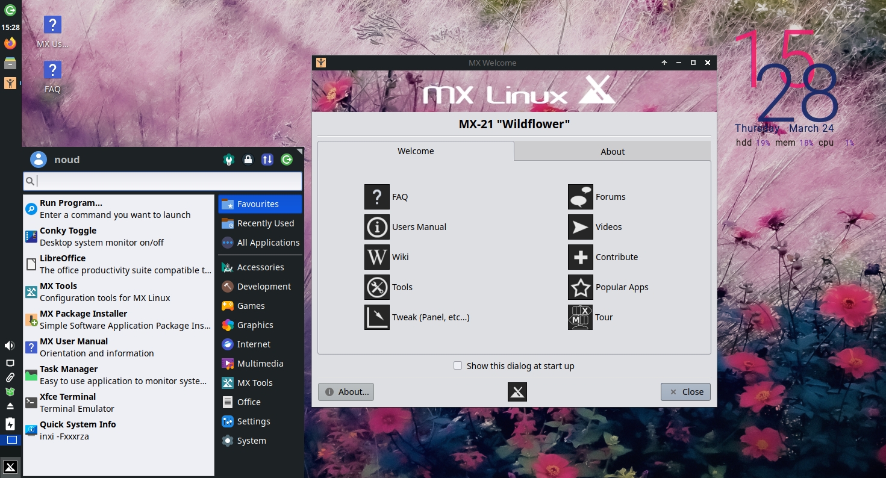The height and width of the screenshot is (478, 886).
Task: Switch to the About tab
Action: 612,151
